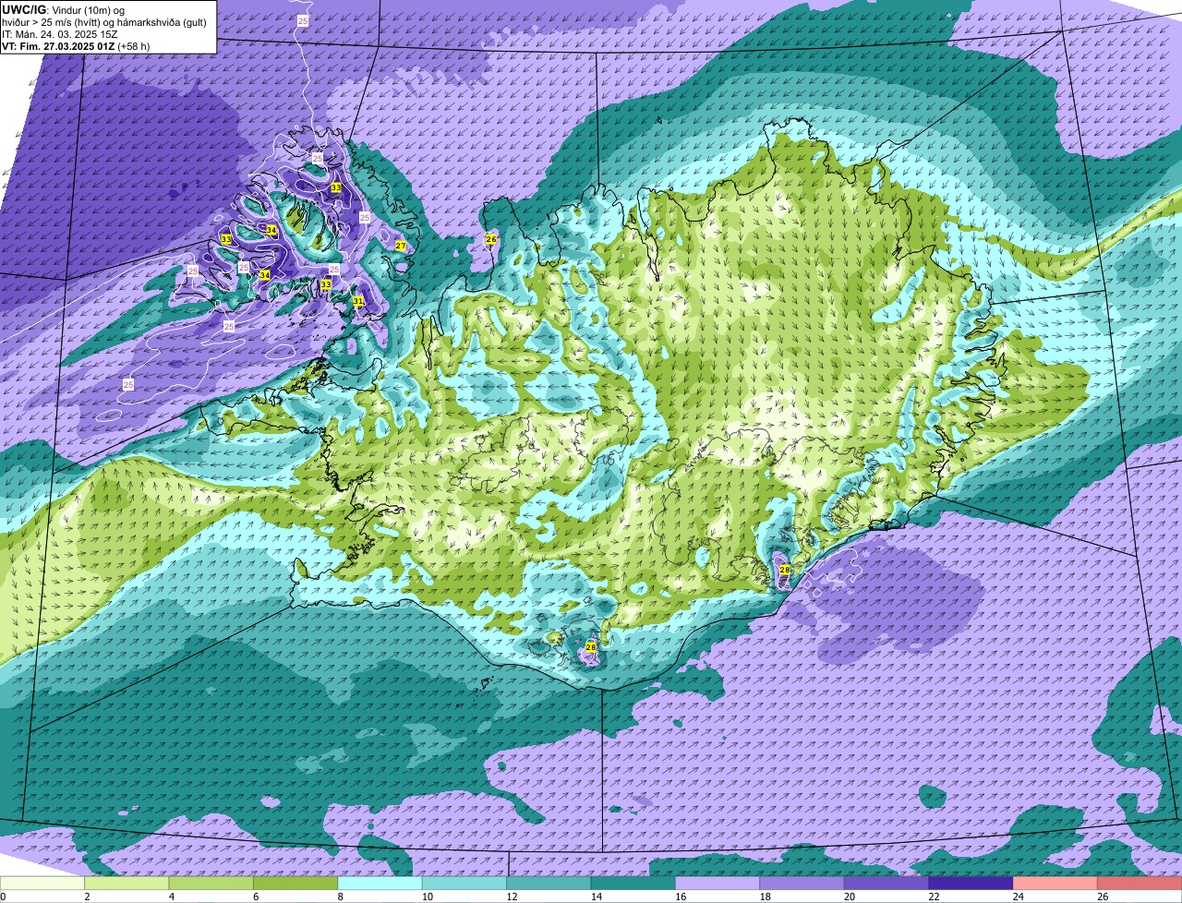Select the 16–18 m/s pale lavender legend swatch
1182x903 pixels.
[x=718, y=884]
